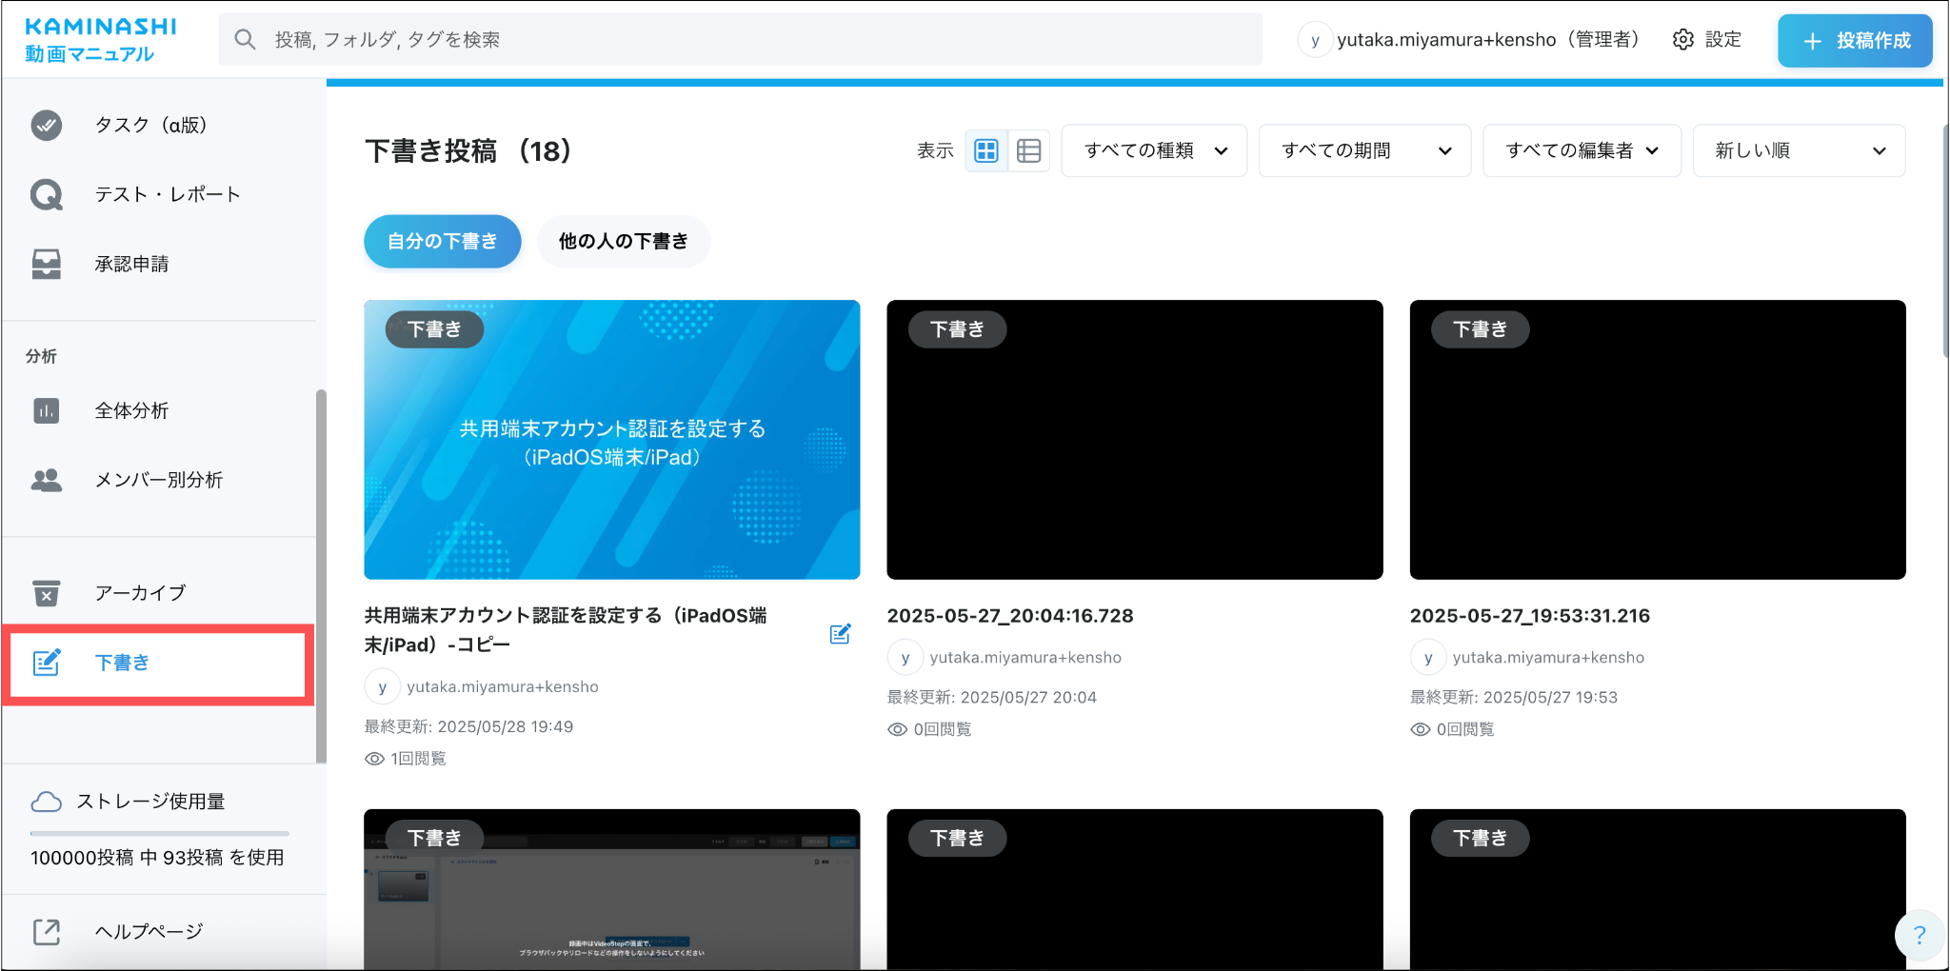This screenshot has width=1950, height=971.
Task: Click the ヘルプページ external link icon
Action: [x=47, y=932]
